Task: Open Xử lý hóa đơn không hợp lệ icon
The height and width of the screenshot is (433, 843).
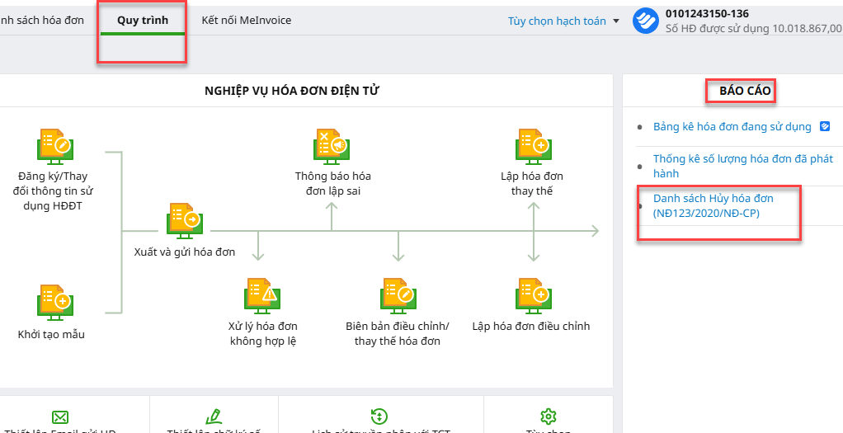Action: (262, 294)
